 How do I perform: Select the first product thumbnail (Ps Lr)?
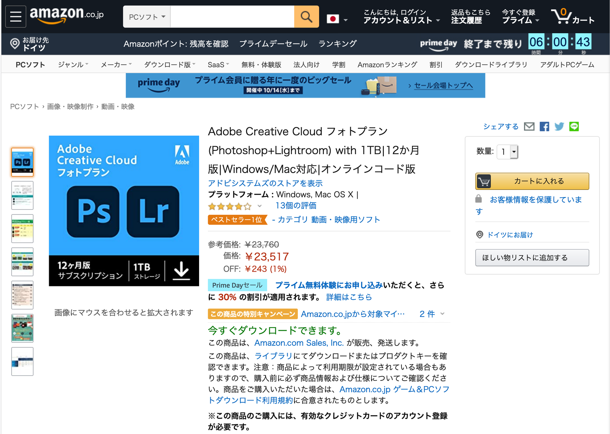(x=22, y=162)
